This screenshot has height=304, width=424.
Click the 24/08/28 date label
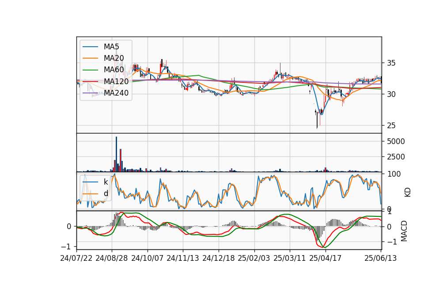click(x=112, y=258)
